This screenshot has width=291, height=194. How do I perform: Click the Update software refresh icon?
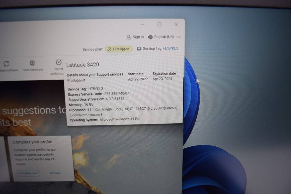(x=6, y=64)
